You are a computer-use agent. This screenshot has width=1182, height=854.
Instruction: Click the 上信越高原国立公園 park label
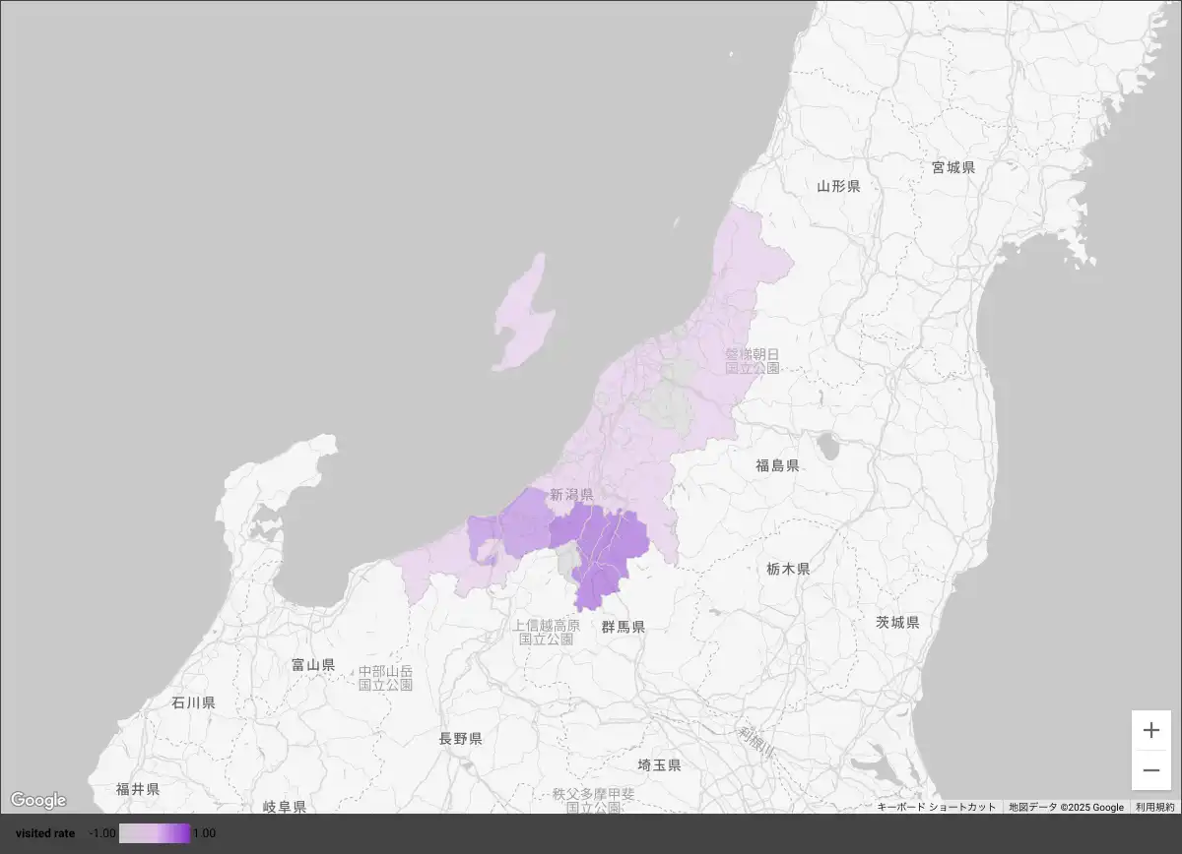[546, 632]
